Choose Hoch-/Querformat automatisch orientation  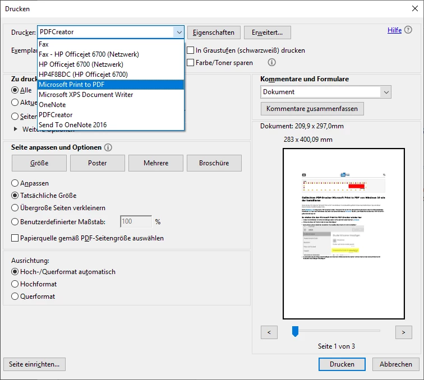(15, 272)
